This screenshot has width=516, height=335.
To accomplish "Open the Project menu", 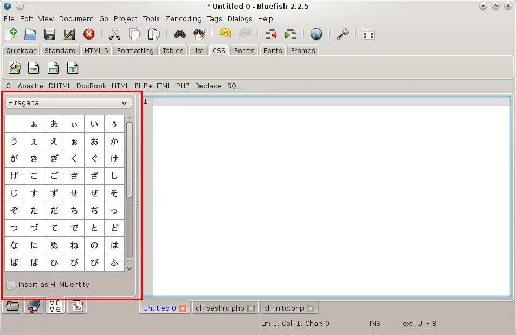I will point(125,19).
